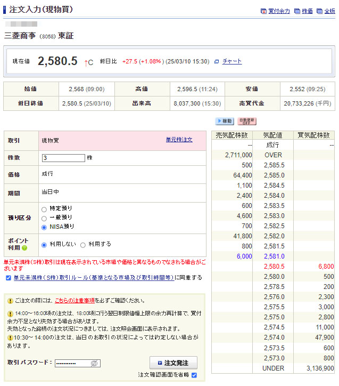Open the 単元株注文 link

click(x=179, y=140)
